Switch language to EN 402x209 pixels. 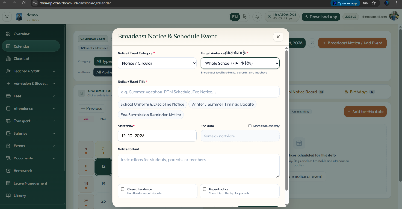click(x=235, y=16)
